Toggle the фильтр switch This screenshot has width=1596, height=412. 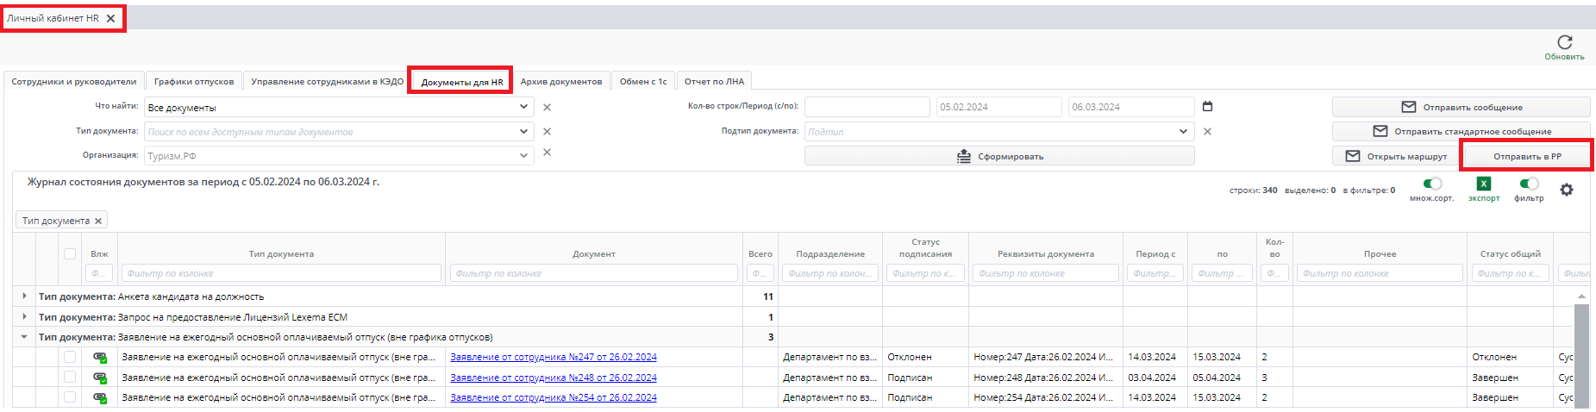tap(1529, 184)
